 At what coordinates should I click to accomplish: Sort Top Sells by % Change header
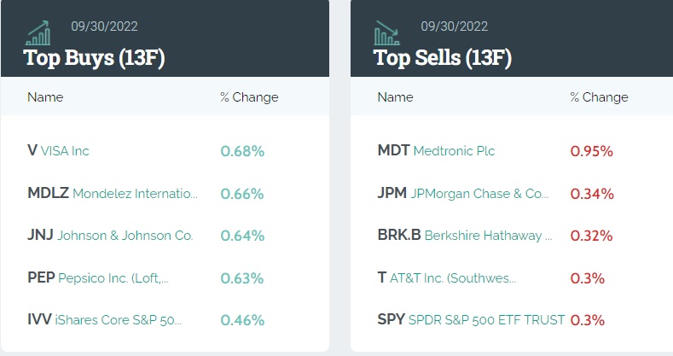pos(599,97)
